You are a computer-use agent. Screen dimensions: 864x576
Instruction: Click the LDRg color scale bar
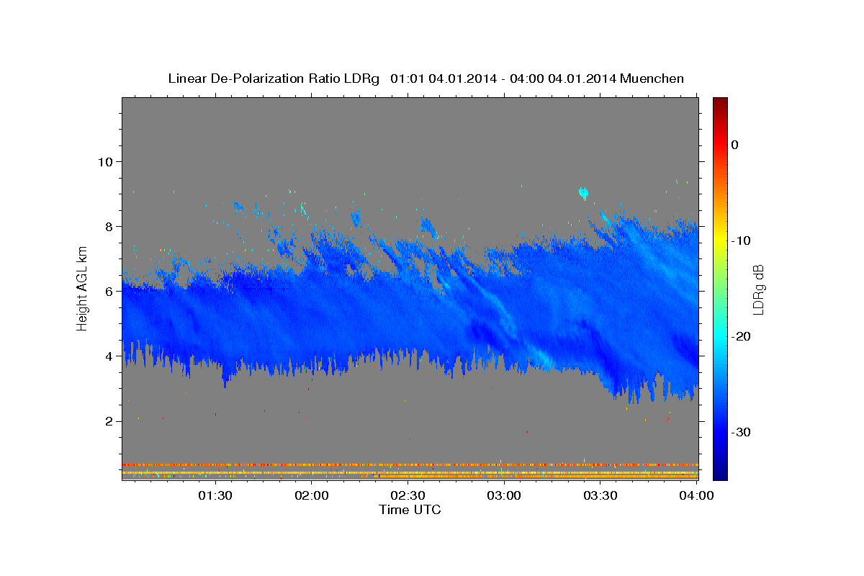(720, 289)
